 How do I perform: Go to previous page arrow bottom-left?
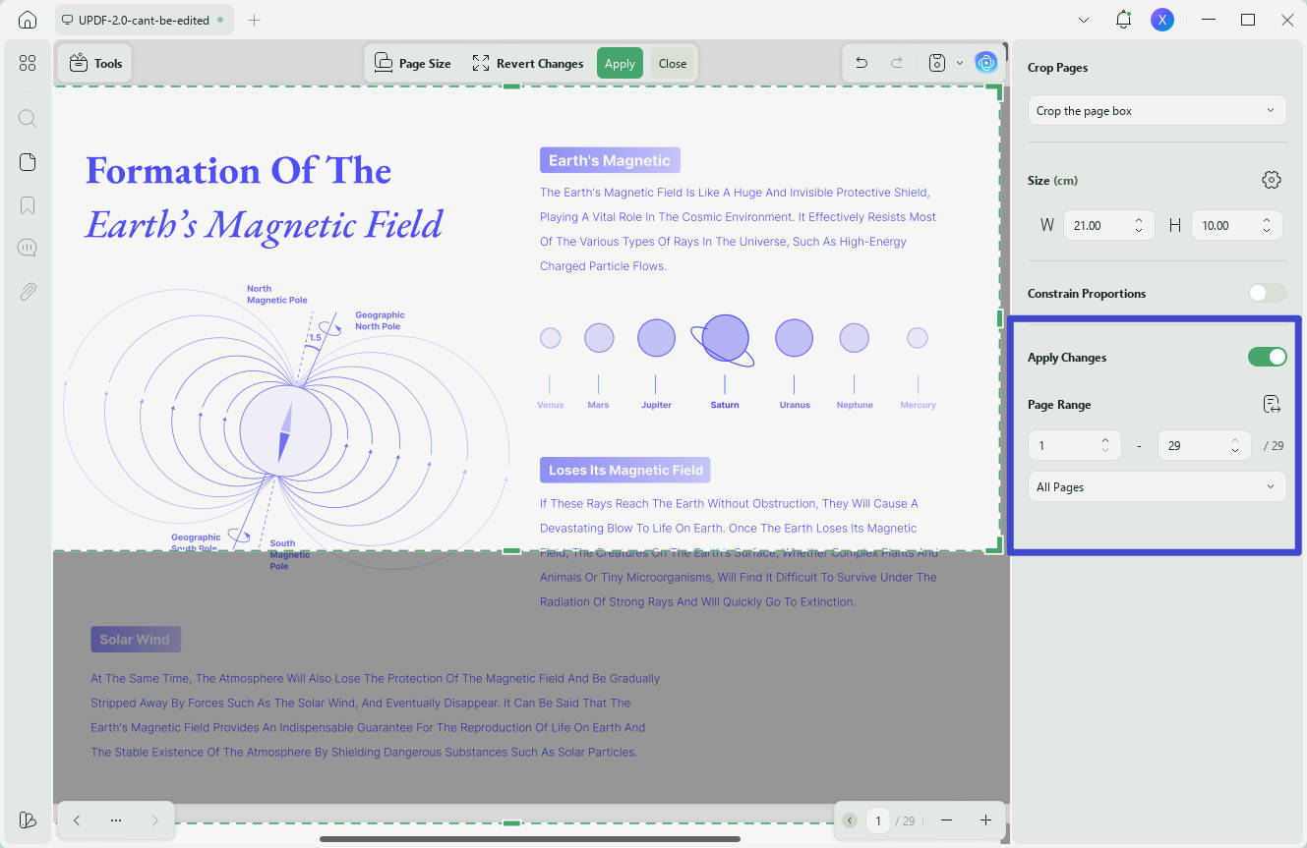77,820
